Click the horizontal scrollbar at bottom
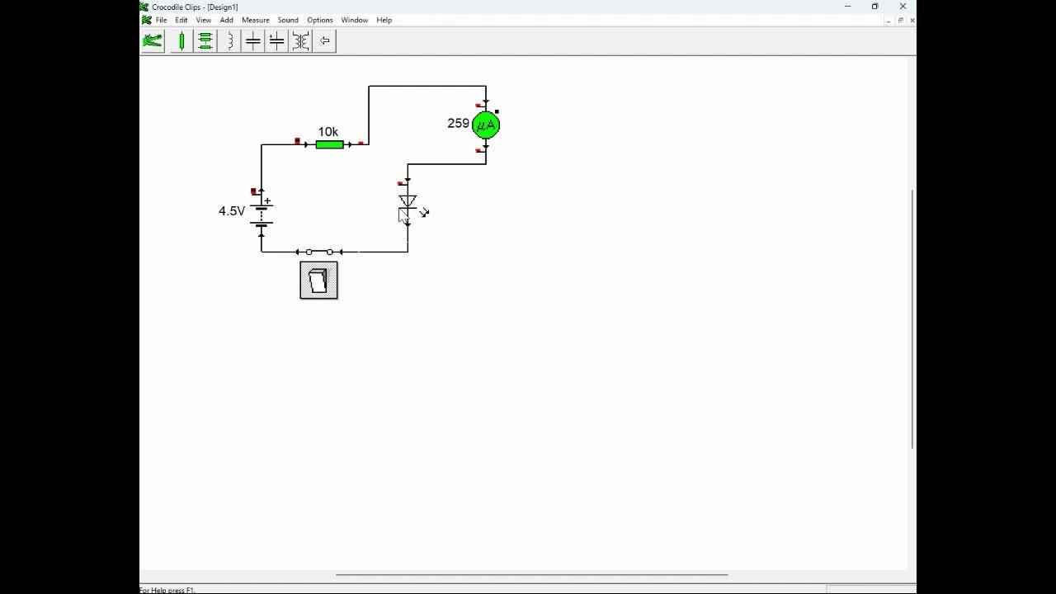The height and width of the screenshot is (594, 1056). pyautogui.click(x=531, y=574)
